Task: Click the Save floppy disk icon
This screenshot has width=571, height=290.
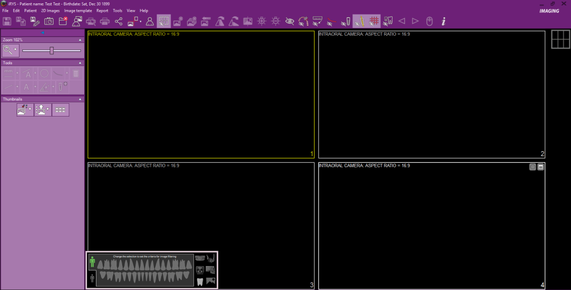Action: click(x=7, y=21)
